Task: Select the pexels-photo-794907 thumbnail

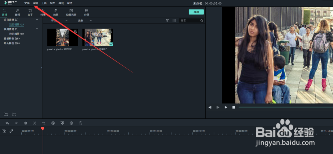Action: click(x=98, y=38)
